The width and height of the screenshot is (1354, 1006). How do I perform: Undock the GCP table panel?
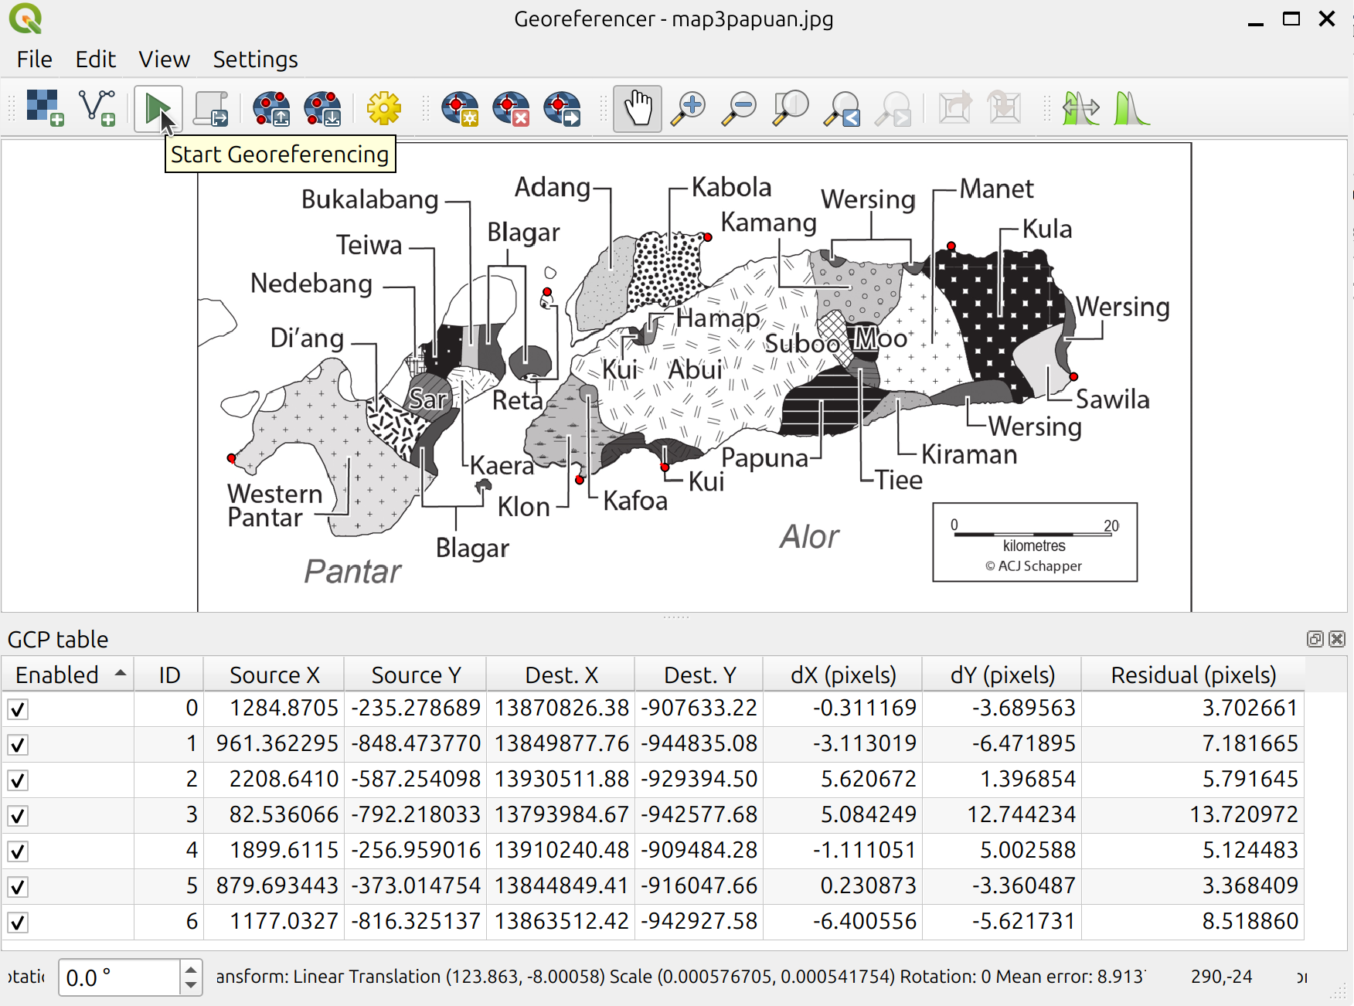pos(1315,640)
